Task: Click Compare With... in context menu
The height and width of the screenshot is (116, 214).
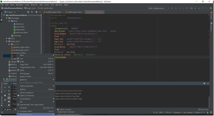Action: [36, 111]
